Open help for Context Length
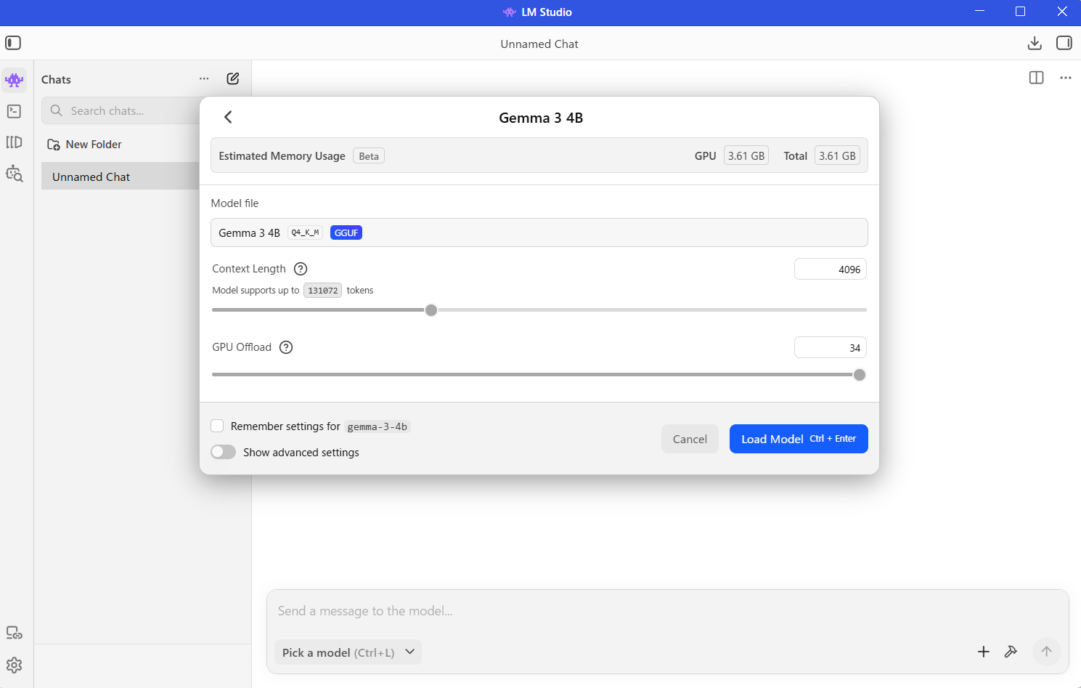Viewport: 1081px width, 688px height. (x=301, y=269)
